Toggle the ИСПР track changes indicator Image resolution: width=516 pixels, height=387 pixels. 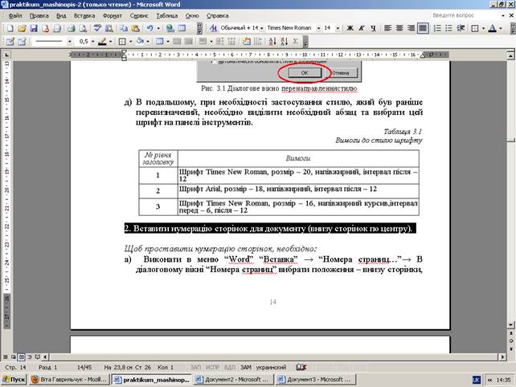(x=212, y=367)
